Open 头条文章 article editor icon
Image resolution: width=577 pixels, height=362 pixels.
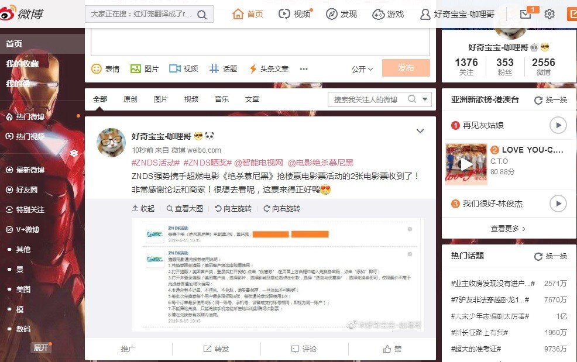pyautogui.click(x=253, y=68)
